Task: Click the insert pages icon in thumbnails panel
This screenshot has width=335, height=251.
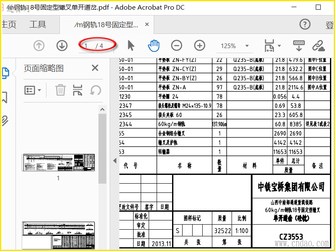Action: tap(77, 90)
